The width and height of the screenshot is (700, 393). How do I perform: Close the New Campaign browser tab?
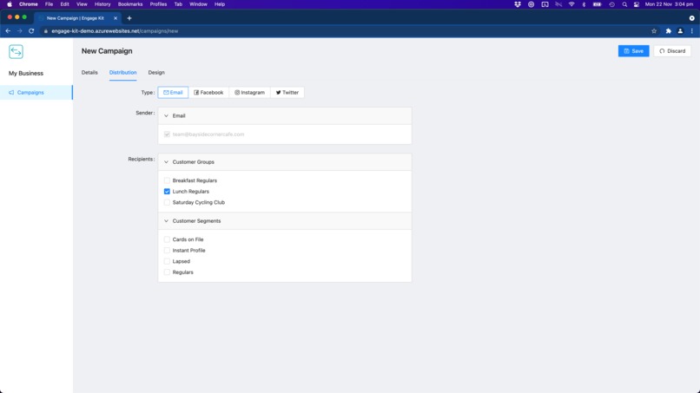pyautogui.click(x=116, y=18)
